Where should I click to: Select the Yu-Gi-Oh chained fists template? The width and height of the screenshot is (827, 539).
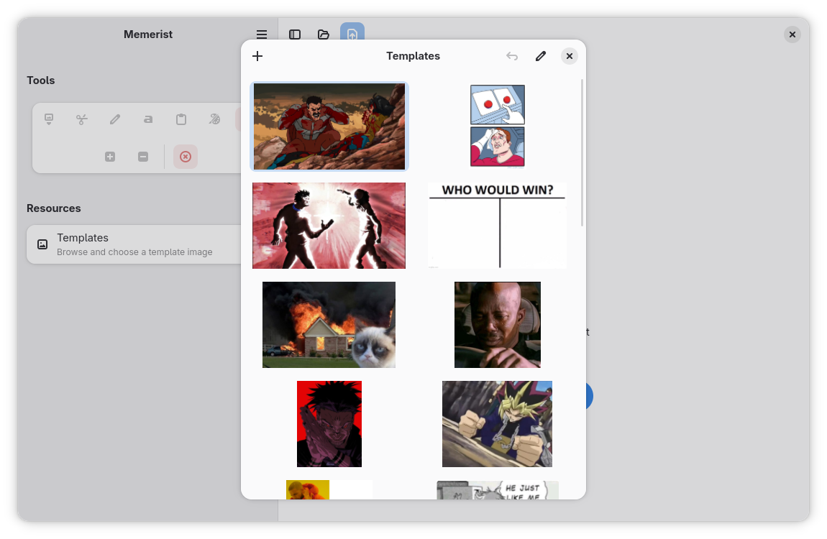pos(498,423)
